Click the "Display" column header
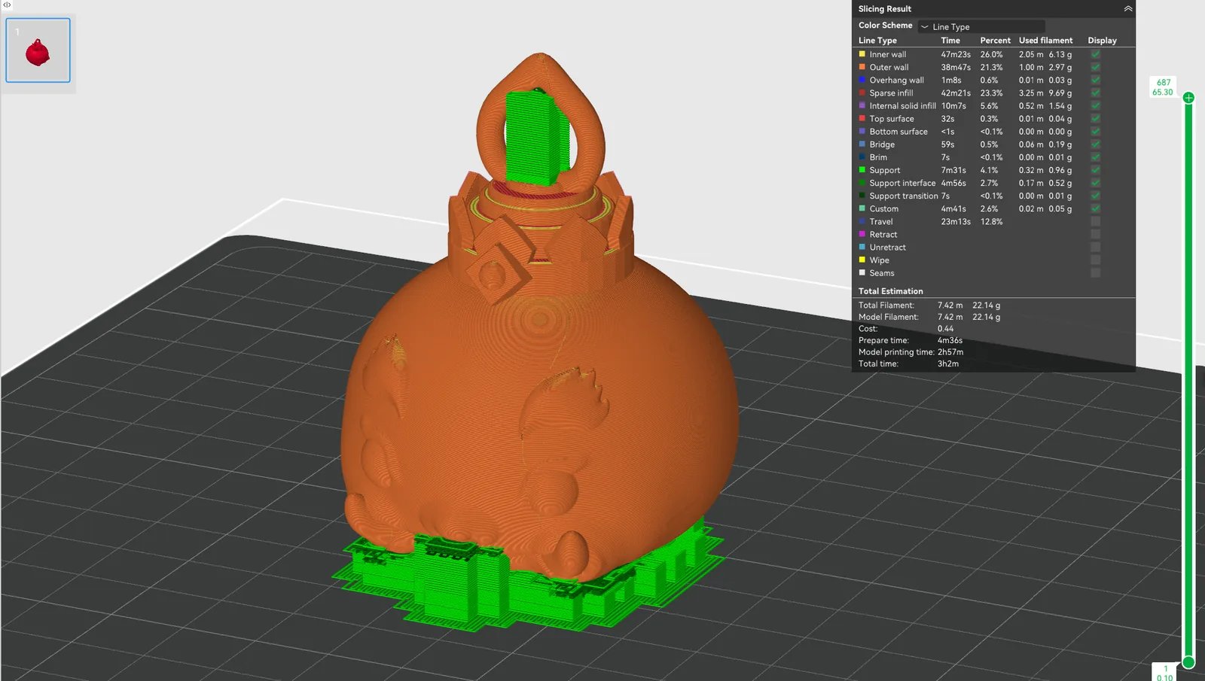Screen dimensions: 1205x681 [1102, 41]
